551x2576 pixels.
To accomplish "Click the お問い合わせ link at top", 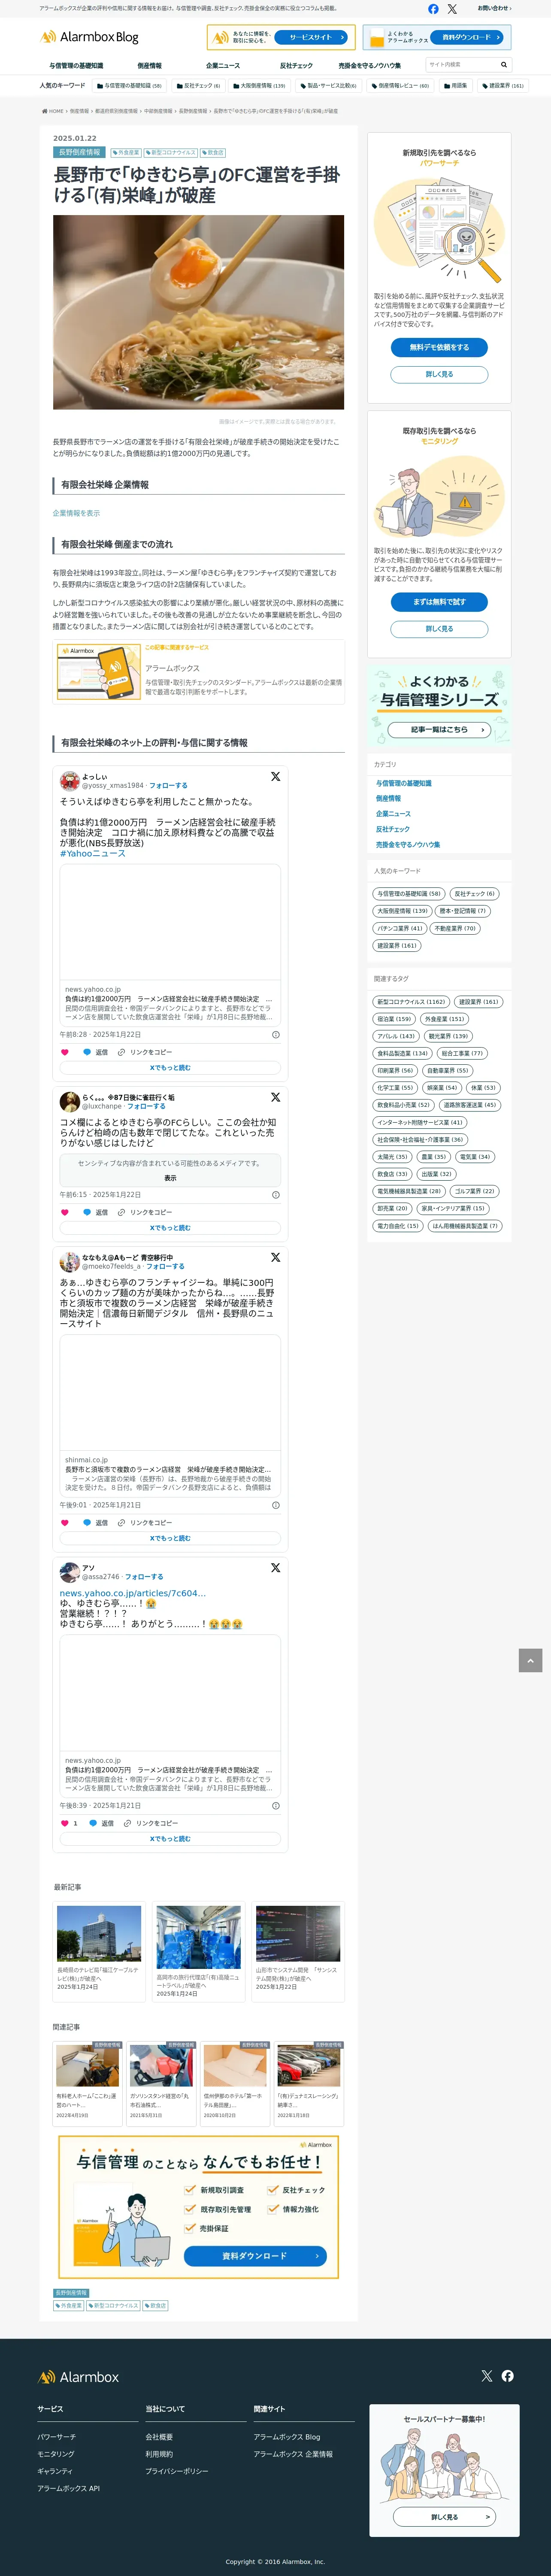I will coord(493,8).
